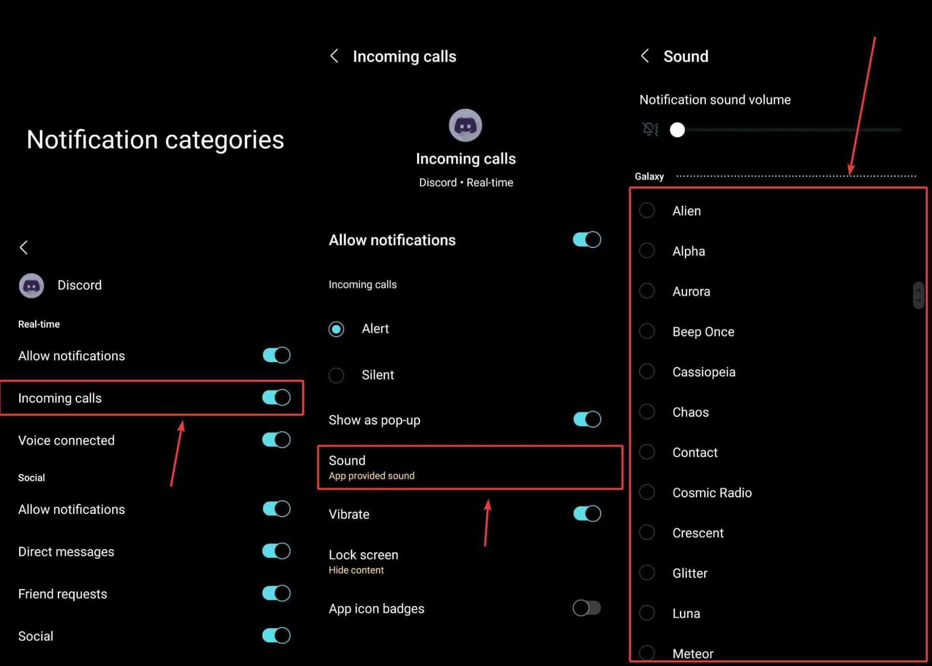This screenshot has height=666, width=932.
Task: Go back from Incoming calls screen
Action: (x=334, y=56)
